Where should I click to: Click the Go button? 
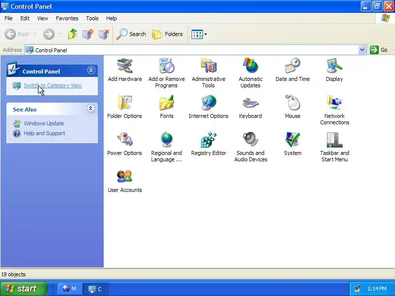click(x=379, y=50)
